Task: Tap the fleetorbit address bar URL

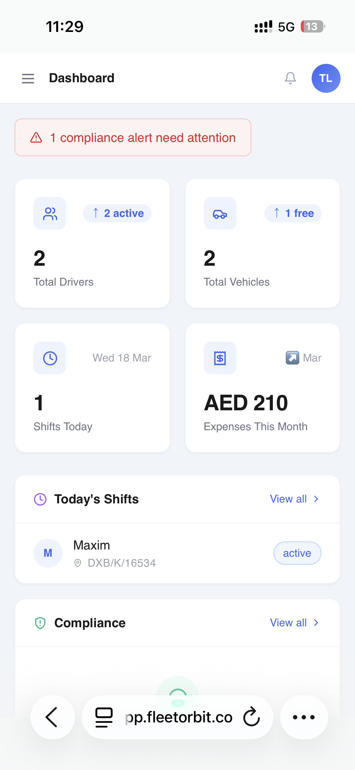Action: click(179, 717)
